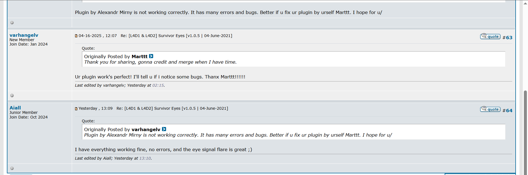Click scrollbar up arrow at top right

tap(525, 3)
